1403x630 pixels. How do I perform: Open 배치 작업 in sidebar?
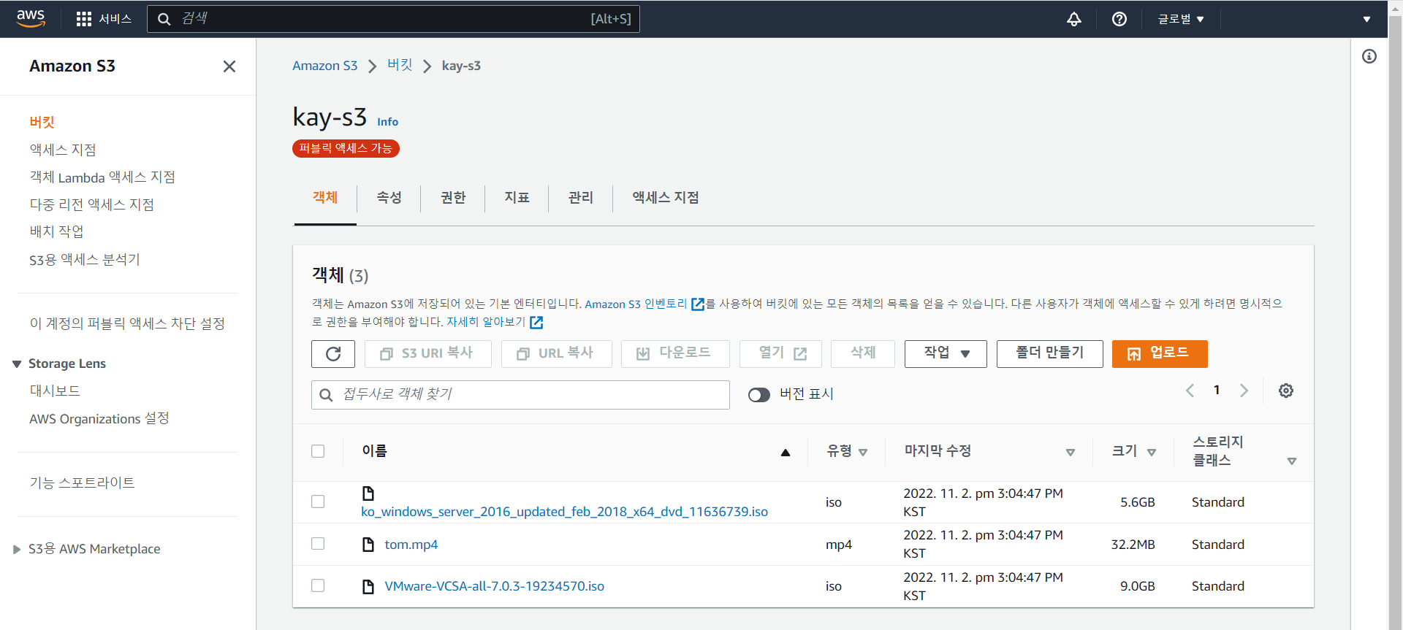[56, 231]
